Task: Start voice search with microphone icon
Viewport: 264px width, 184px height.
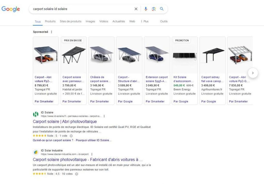Action: (146, 9)
